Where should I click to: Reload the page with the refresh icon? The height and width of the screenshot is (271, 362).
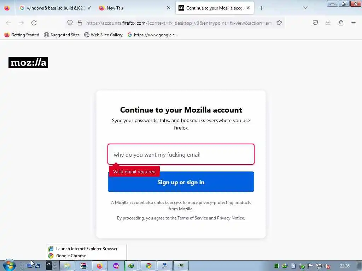point(34,23)
